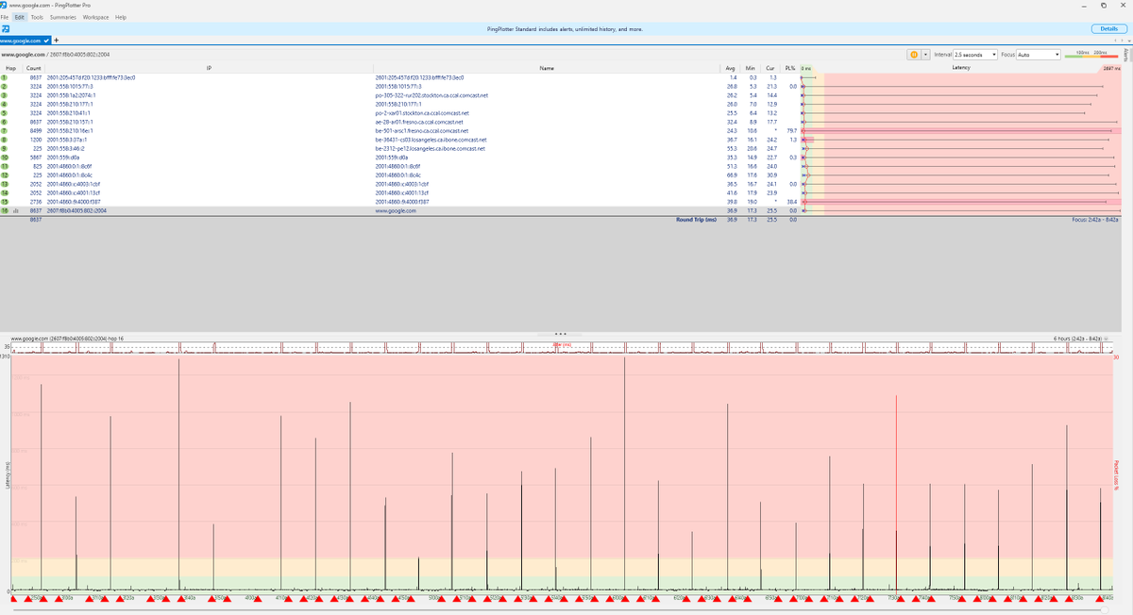Click the Details button in the banner
This screenshot has width=1133, height=615.
click(1109, 29)
